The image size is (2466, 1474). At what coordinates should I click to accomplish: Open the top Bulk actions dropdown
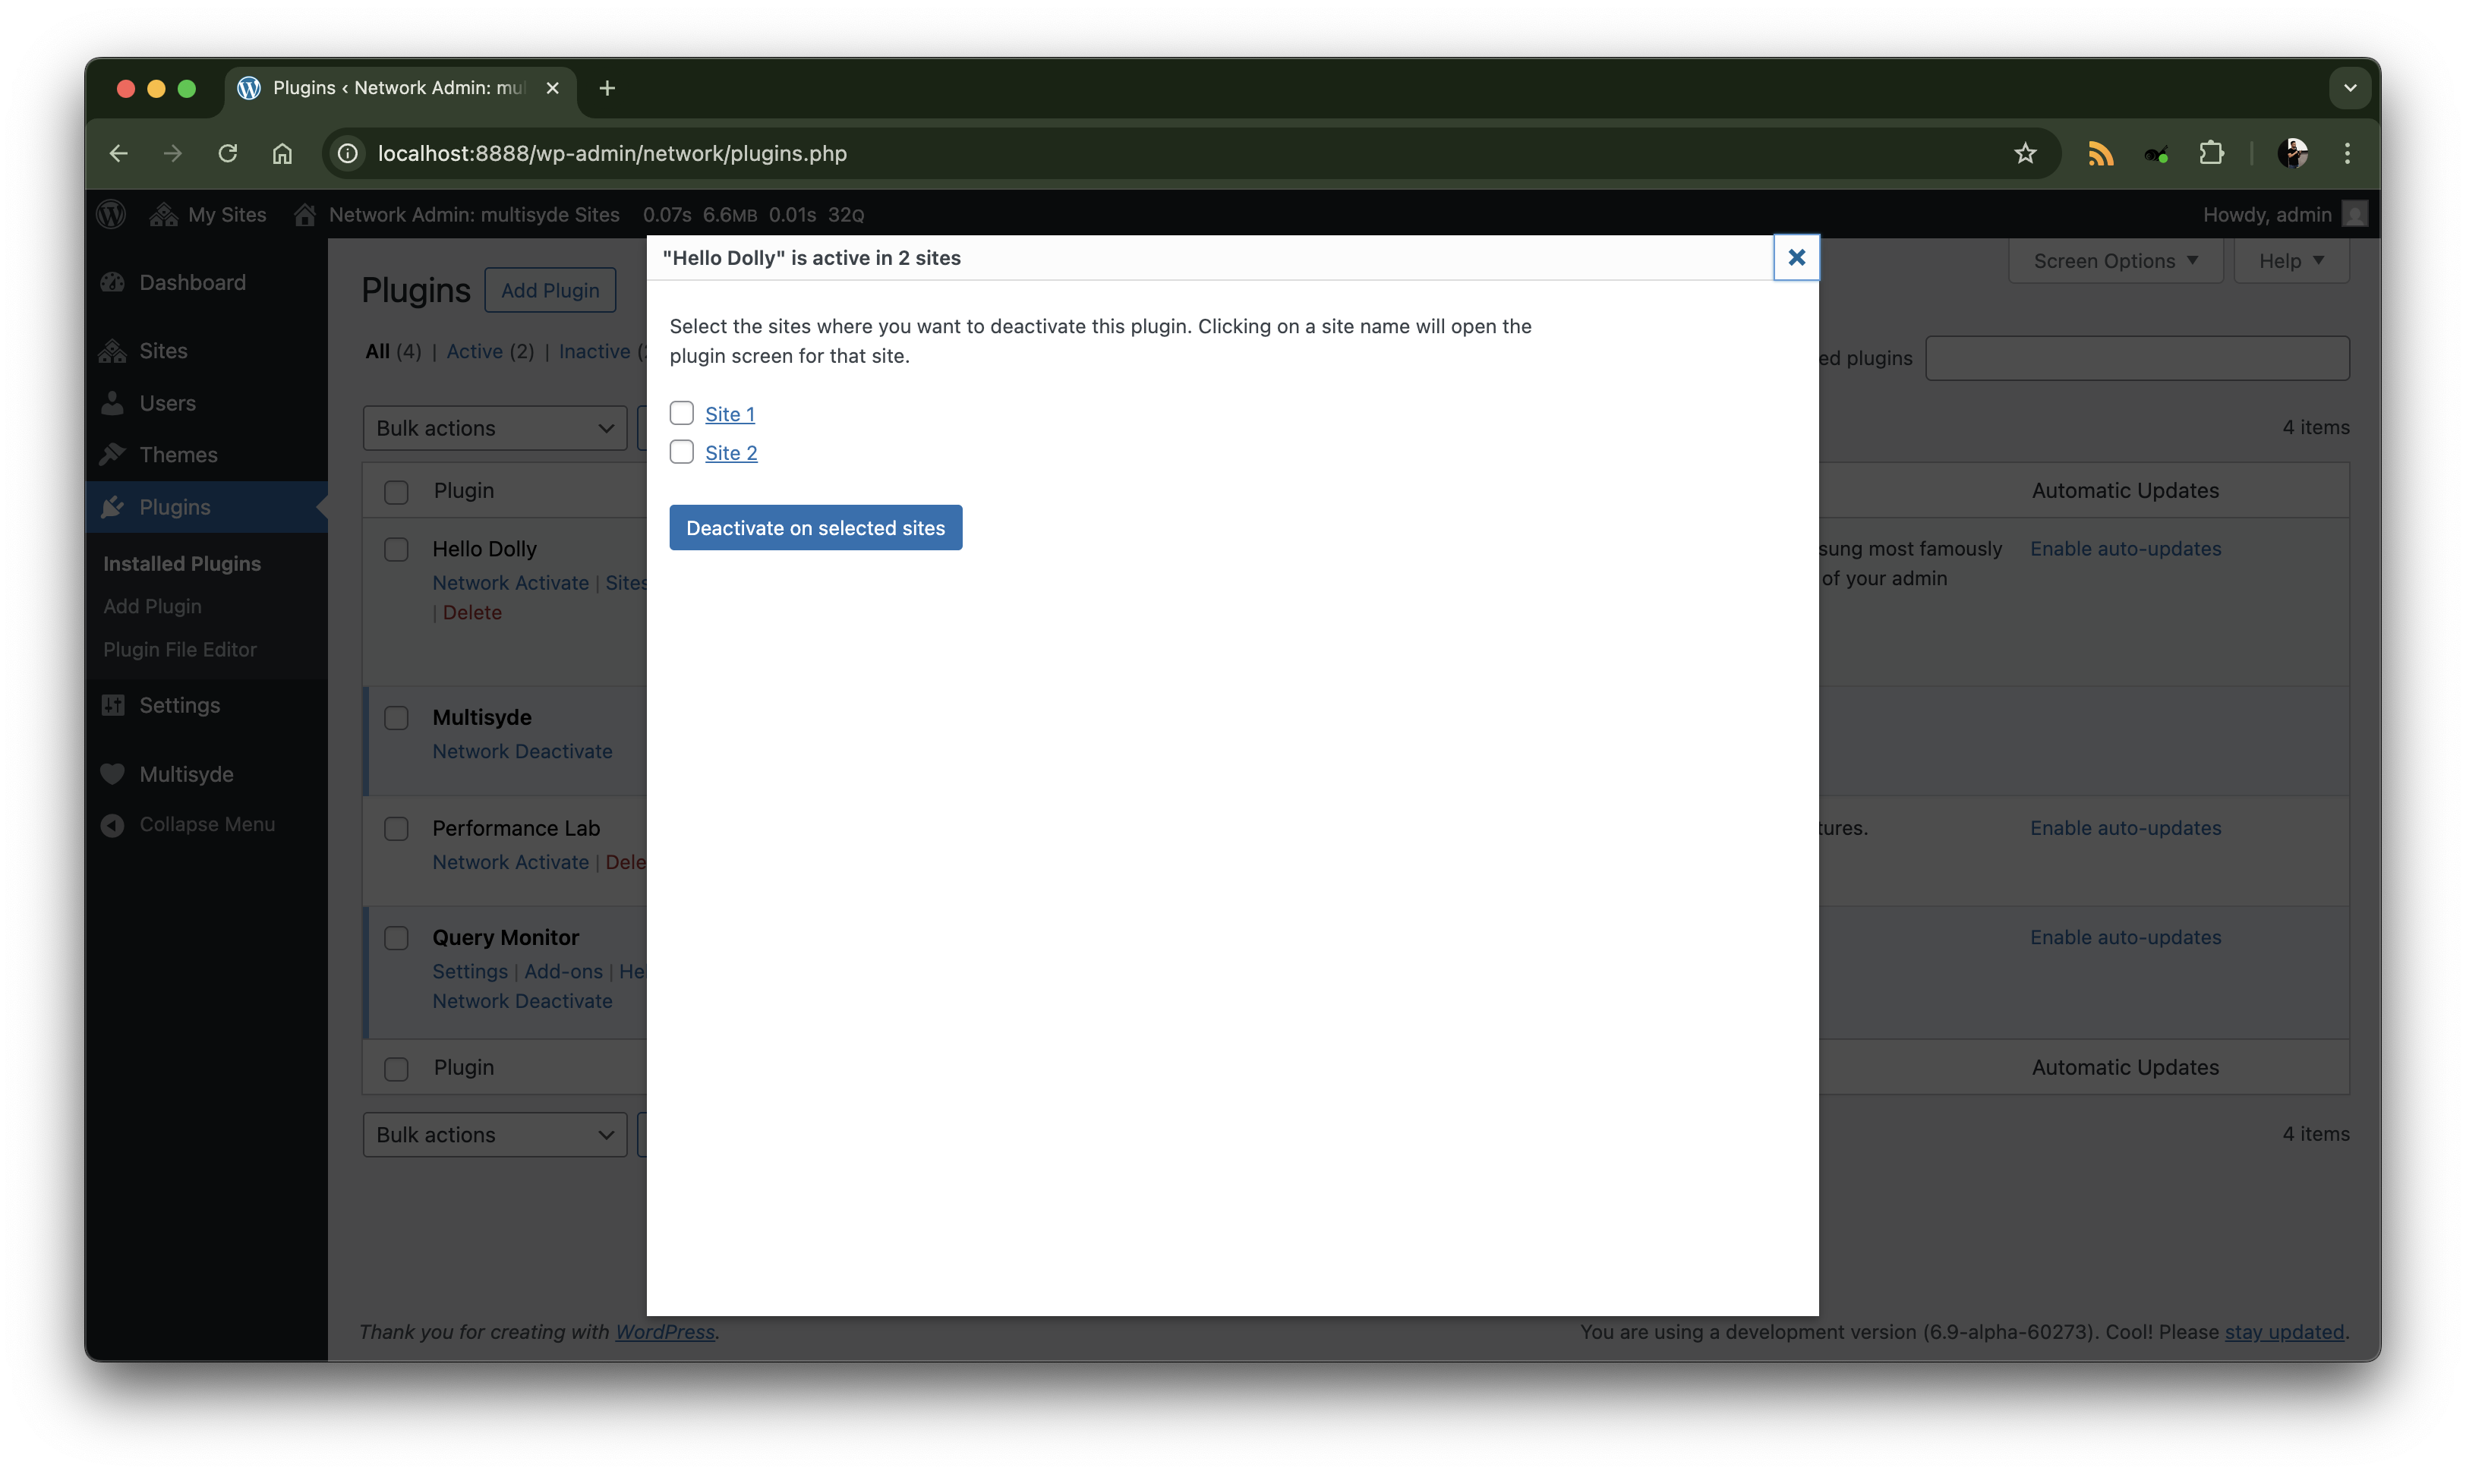coord(495,428)
